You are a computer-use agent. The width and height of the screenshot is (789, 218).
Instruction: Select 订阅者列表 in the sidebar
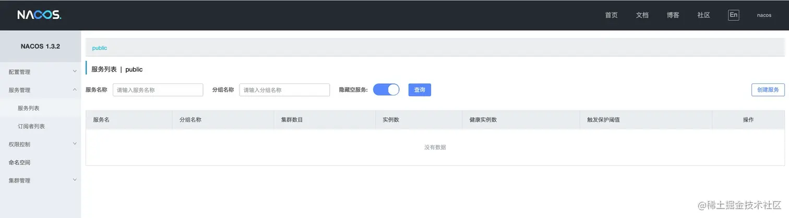[40, 126]
